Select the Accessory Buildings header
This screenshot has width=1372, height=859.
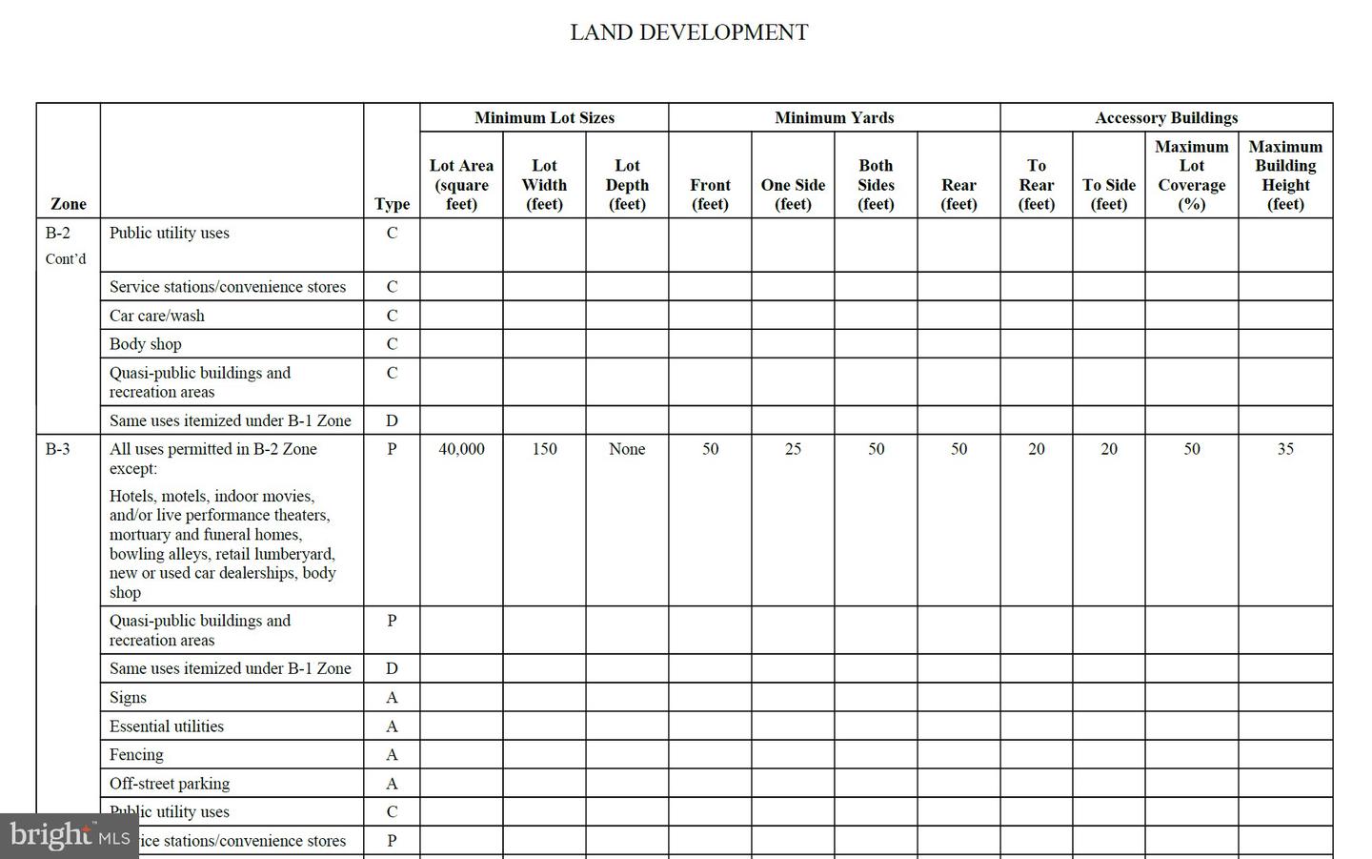pyautogui.click(x=1166, y=118)
